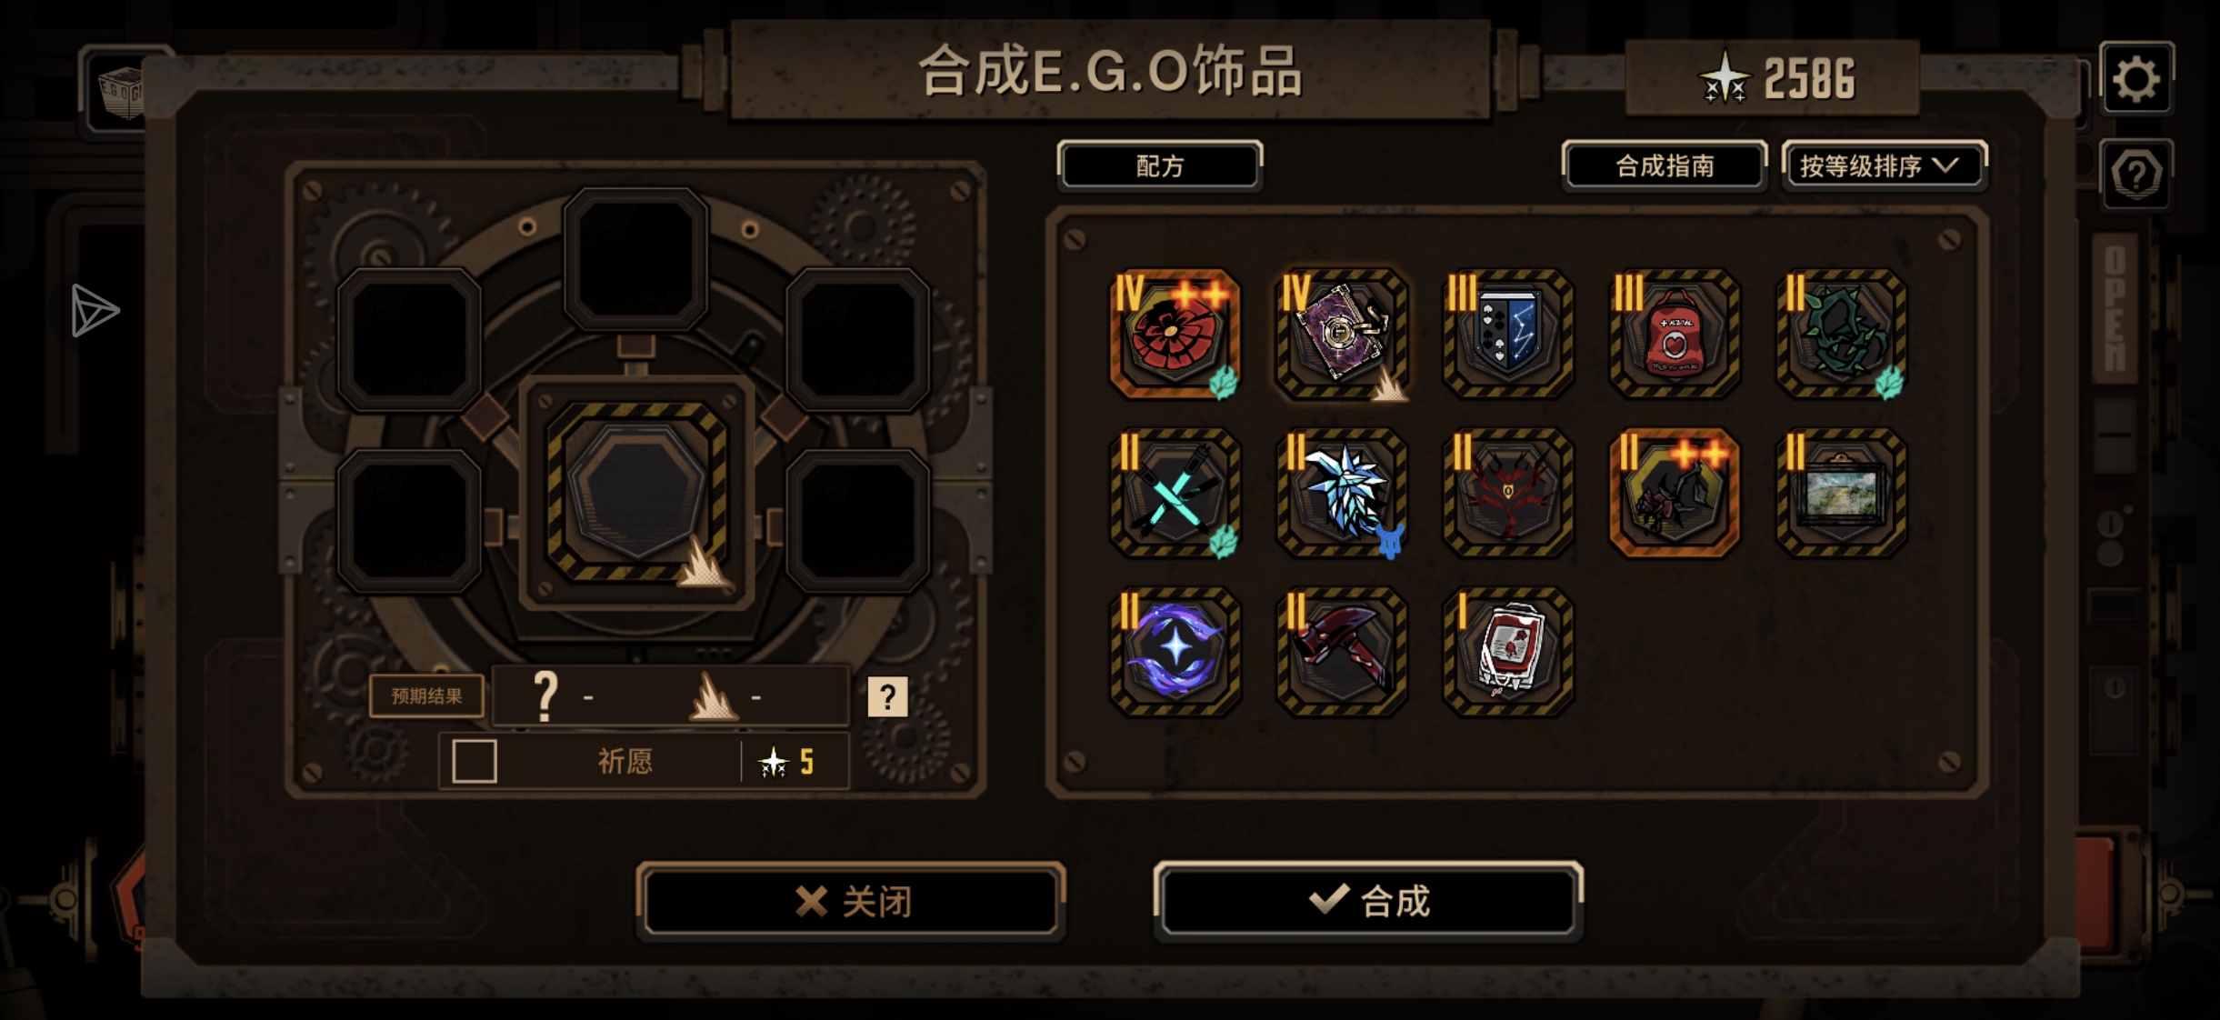
Task: Choose the purple swirling star orb gift
Action: tap(1175, 651)
